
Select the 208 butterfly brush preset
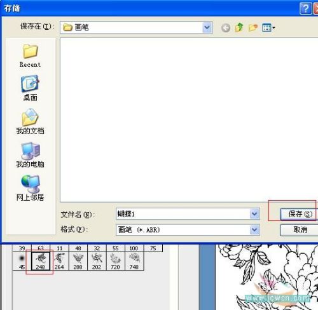[x=78, y=261]
